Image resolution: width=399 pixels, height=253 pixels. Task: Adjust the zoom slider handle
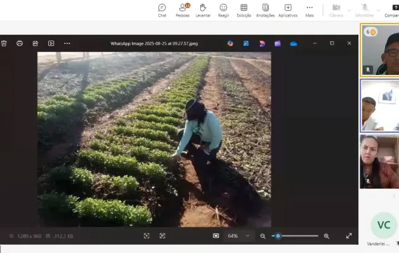coord(278,236)
